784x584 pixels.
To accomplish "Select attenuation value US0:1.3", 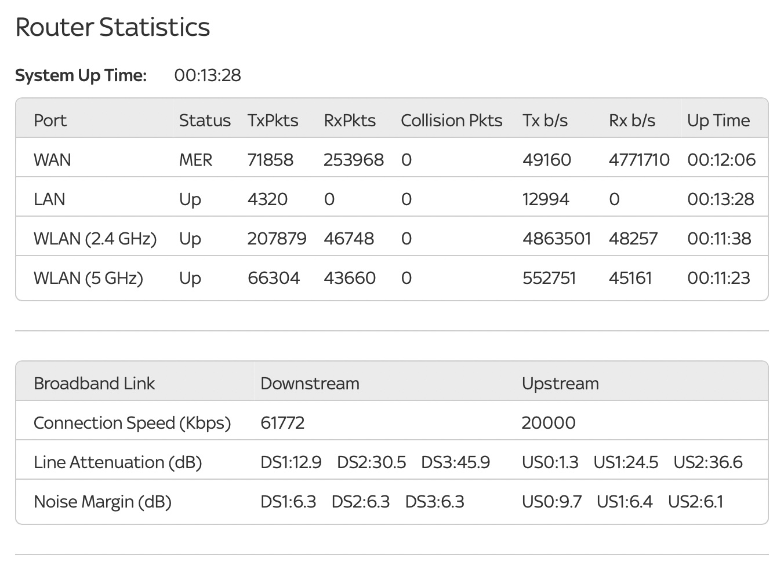I will point(550,462).
